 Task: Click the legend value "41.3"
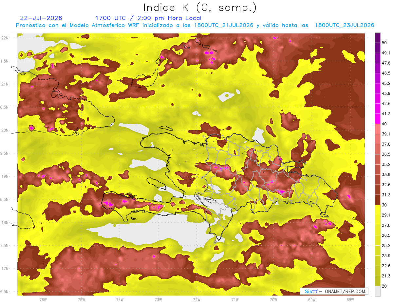(386, 114)
